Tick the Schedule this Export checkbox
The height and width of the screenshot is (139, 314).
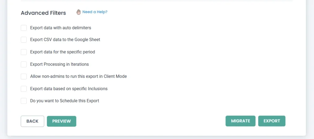24,101
